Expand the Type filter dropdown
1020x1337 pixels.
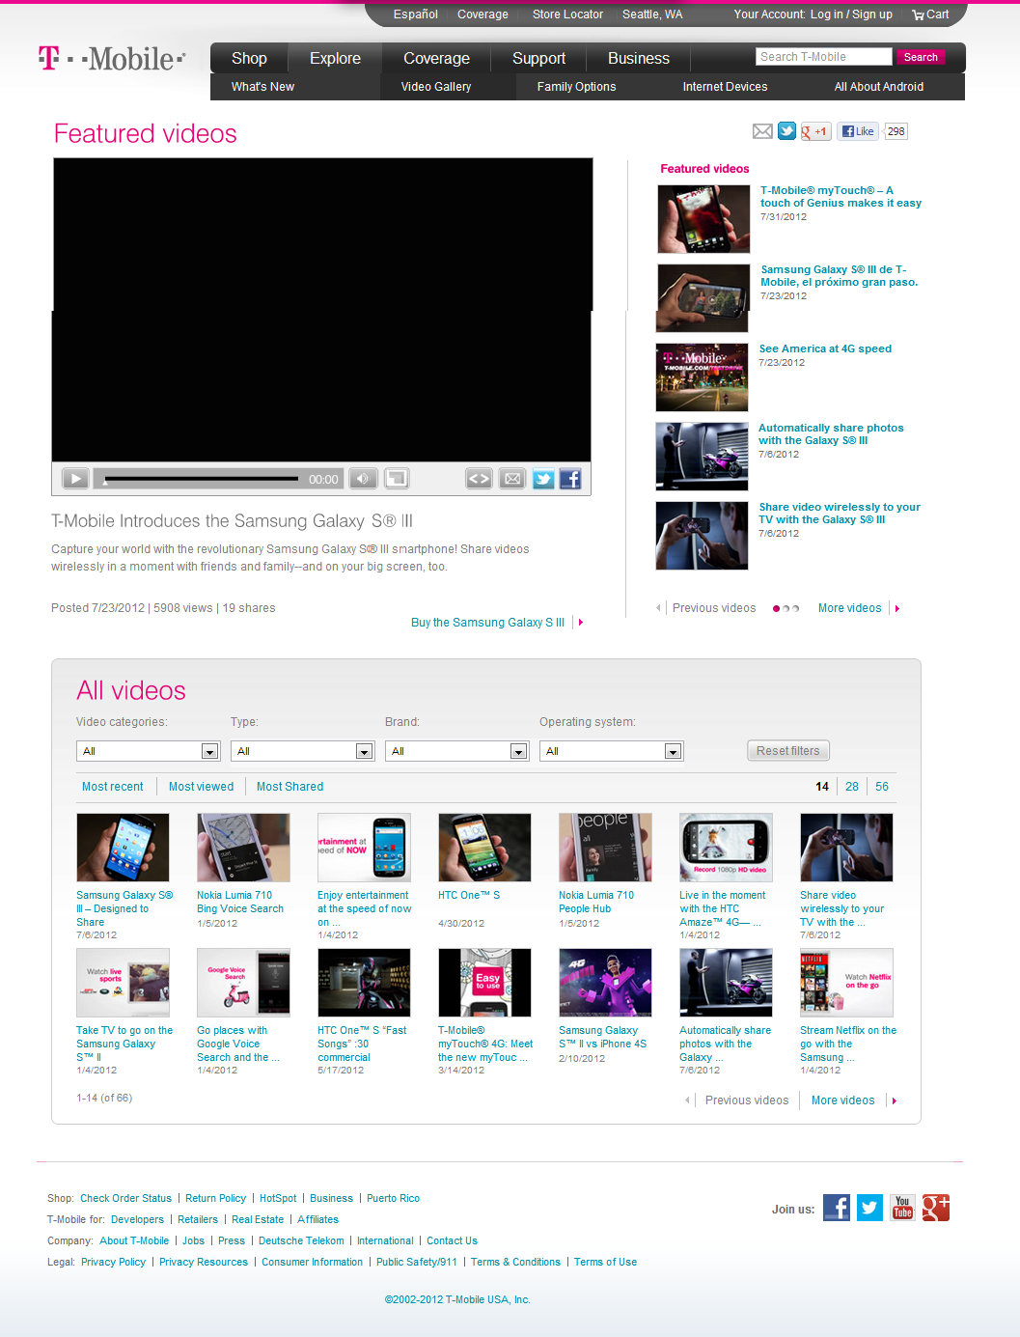(x=303, y=751)
